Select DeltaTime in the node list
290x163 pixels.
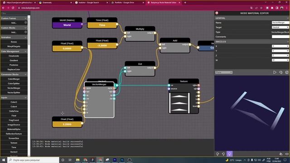pos(14,111)
